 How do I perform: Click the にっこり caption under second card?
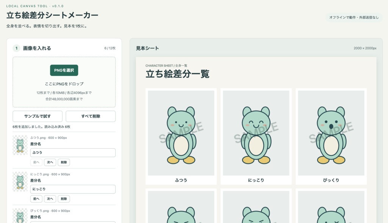[x=256, y=180]
